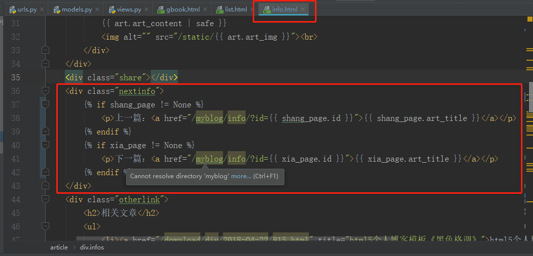
Task: Click line number 38 in the gutter
Action: tap(15, 118)
